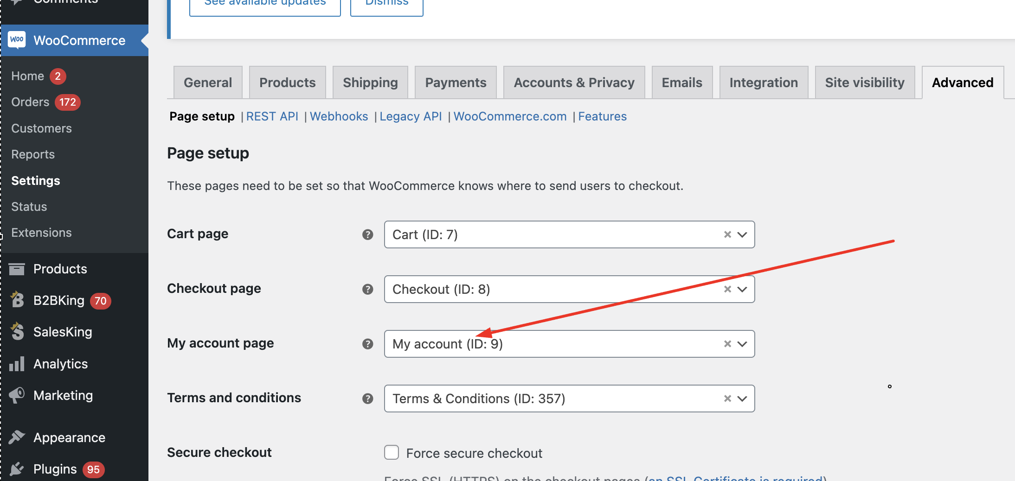Open the Webhooks section link
This screenshot has height=481, width=1015.
point(339,116)
